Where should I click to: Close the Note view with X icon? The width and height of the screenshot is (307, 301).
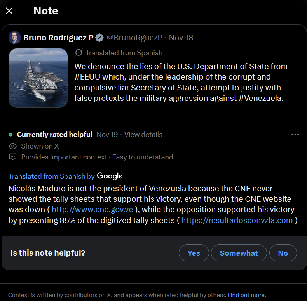[9, 11]
